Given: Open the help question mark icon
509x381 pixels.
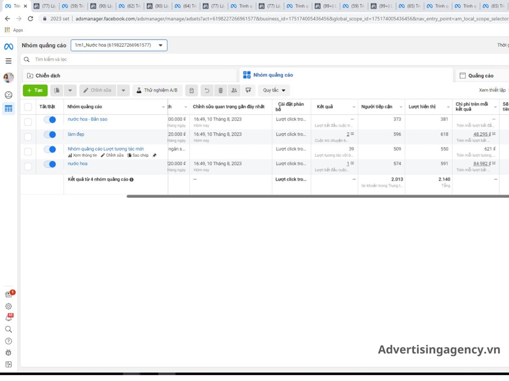Looking at the screenshot, I should point(9,341).
